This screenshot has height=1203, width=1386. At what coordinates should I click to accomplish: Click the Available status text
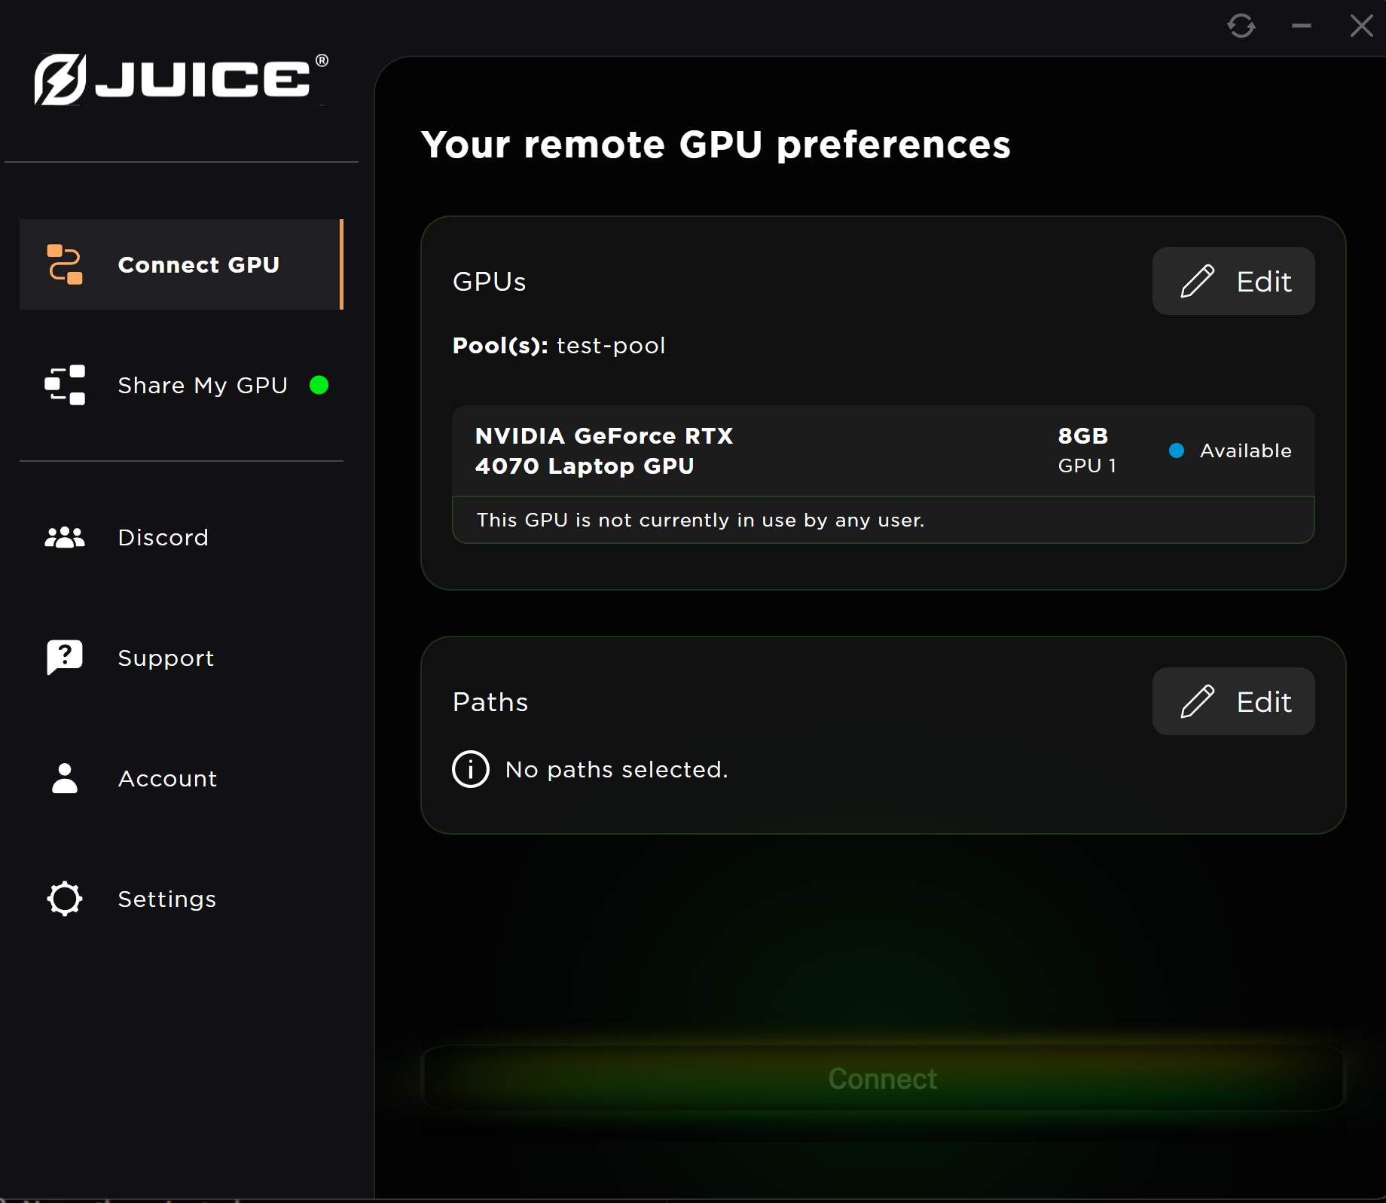1246,450
